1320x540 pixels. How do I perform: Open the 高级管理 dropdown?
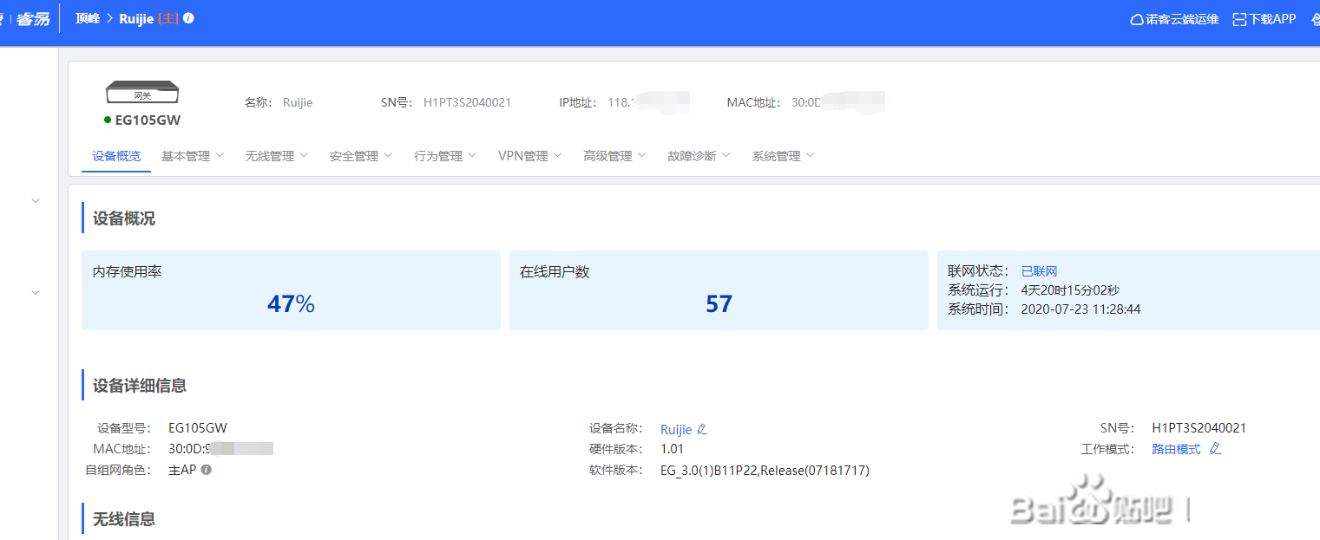[615, 156]
